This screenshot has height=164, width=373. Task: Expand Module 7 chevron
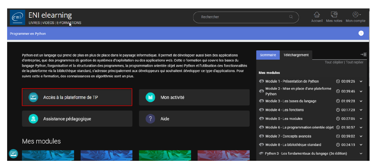[361, 137]
